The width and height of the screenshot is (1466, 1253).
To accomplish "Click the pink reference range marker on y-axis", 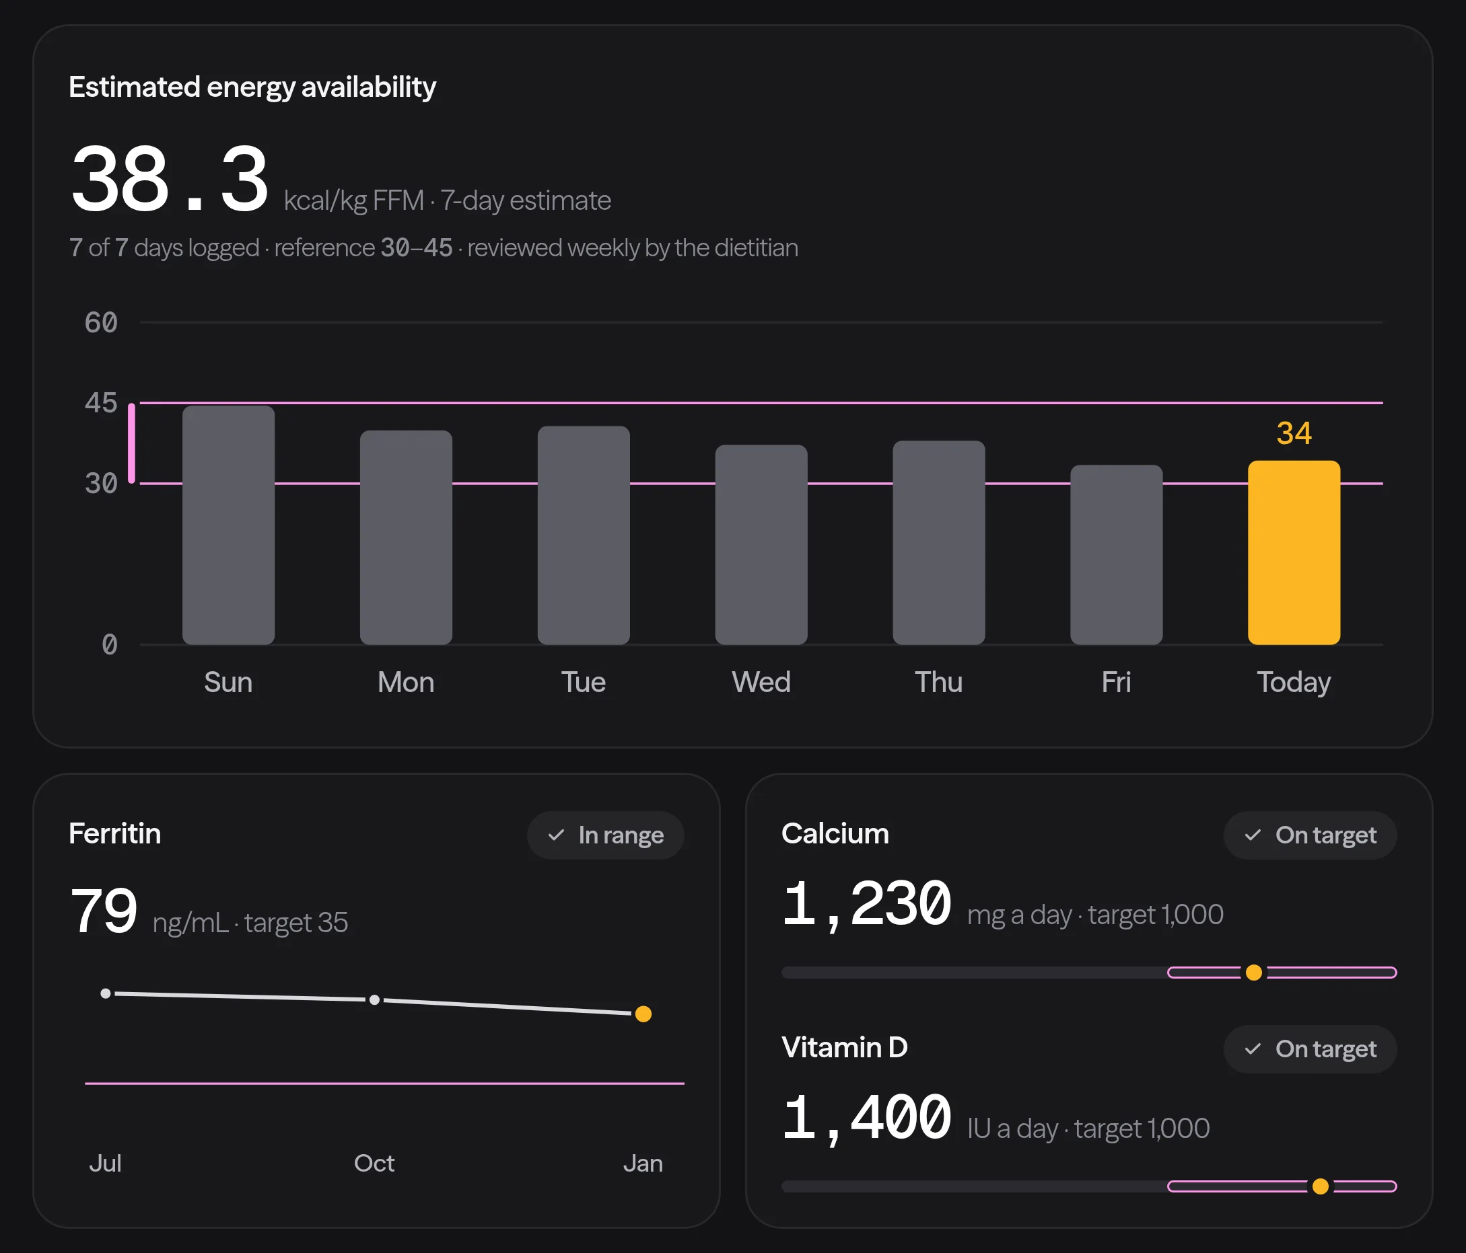I will (x=132, y=443).
